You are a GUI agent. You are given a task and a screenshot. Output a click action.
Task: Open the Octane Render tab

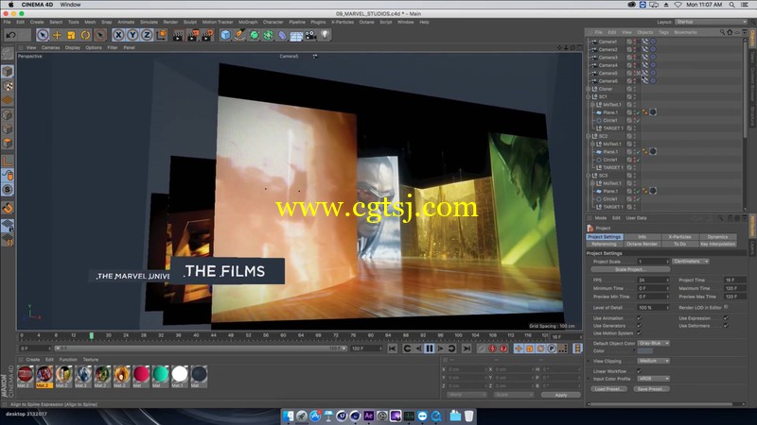coord(643,244)
